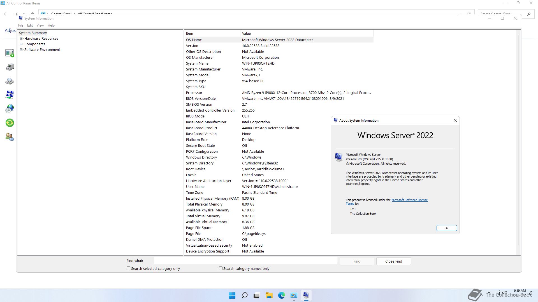Open network status tray icon
The image size is (538, 302).
click(x=498, y=293)
